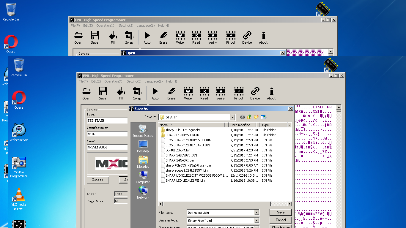This screenshot has height=228, width=406.
Task: Click Save icon in the back EP01 window toolbar
Action: point(95,38)
